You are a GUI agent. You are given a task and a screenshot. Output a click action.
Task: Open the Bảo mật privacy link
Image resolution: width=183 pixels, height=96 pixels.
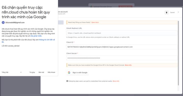pos(41,72)
